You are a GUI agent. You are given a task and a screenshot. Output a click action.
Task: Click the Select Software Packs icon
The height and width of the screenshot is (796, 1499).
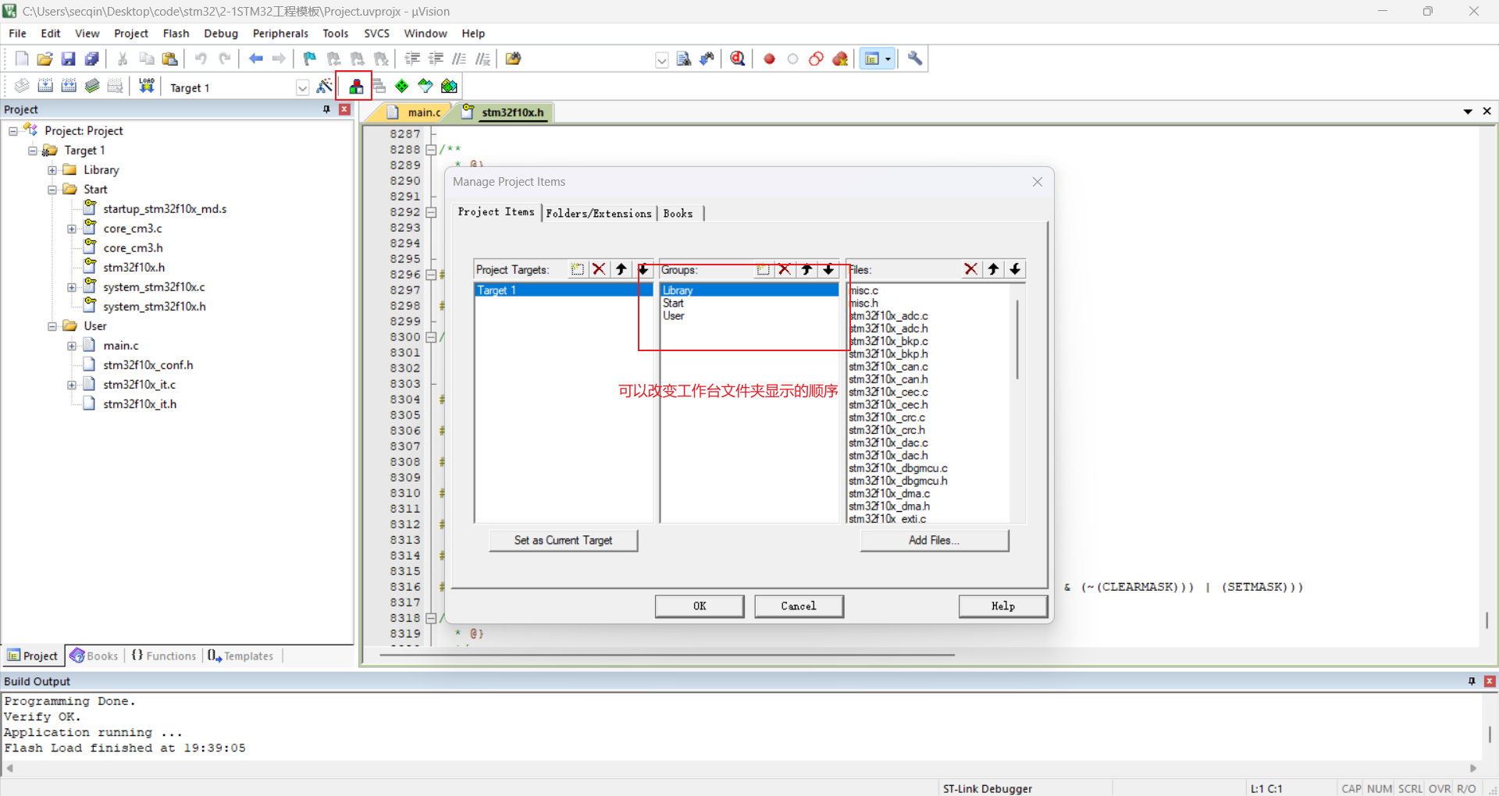(x=425, y=86)
